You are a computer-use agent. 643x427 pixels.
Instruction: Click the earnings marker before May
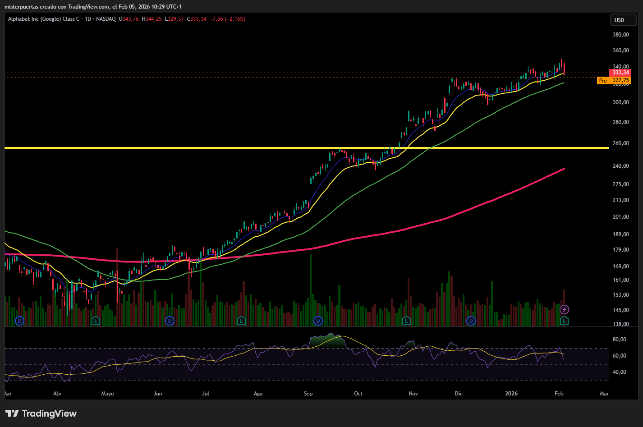pos(95,321)
